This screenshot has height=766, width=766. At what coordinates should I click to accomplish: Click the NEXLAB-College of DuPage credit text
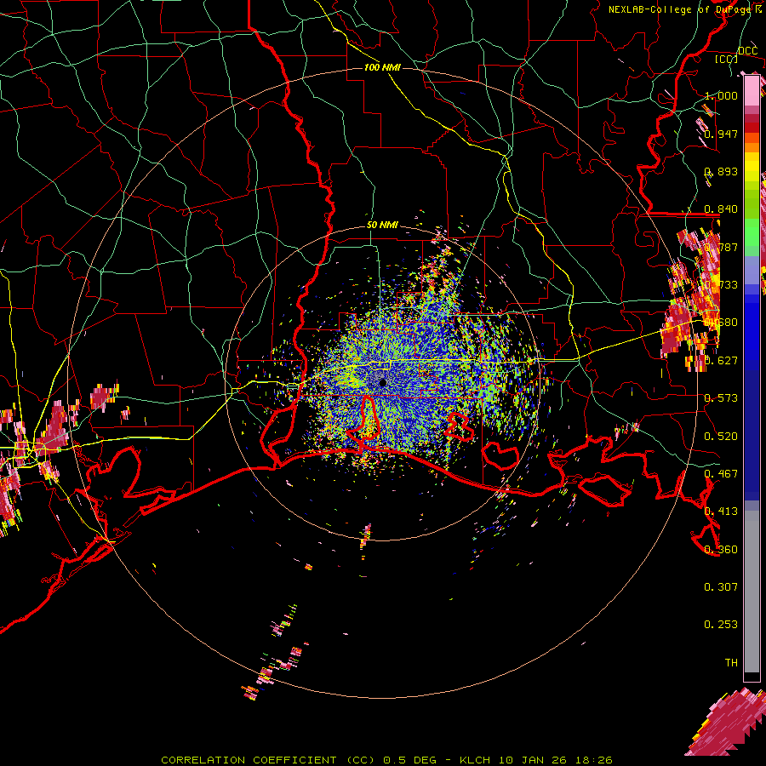tap(684, 9)
